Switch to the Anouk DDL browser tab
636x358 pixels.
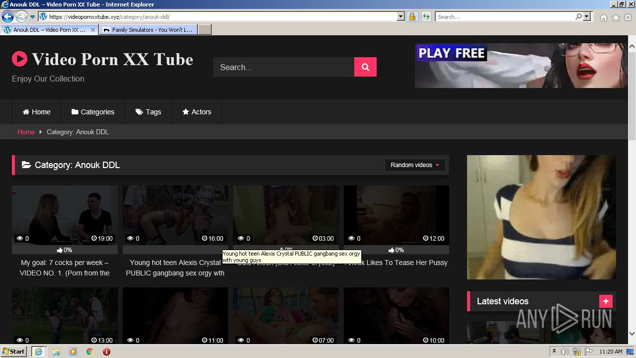49,30
